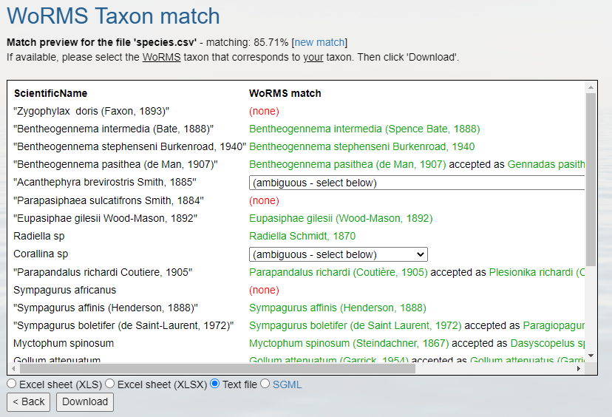The height and width of the screenshot is (417, 612).
Task: Open the Plesionika richardi accepted-name link
Action: pyautogui.click(x=537, y=272)
